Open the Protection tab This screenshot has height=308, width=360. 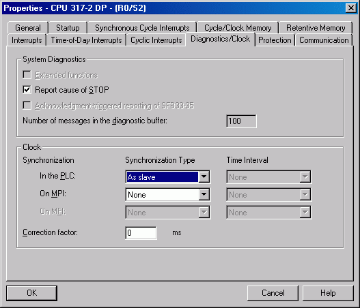point(275,40)
